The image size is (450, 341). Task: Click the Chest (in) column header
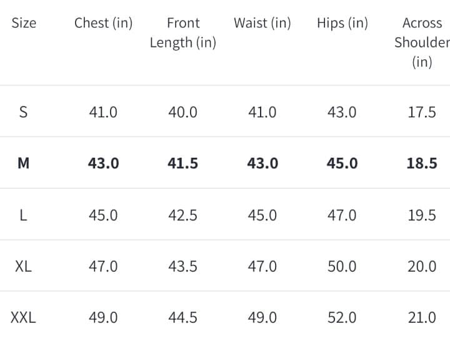tap(103, 23)
